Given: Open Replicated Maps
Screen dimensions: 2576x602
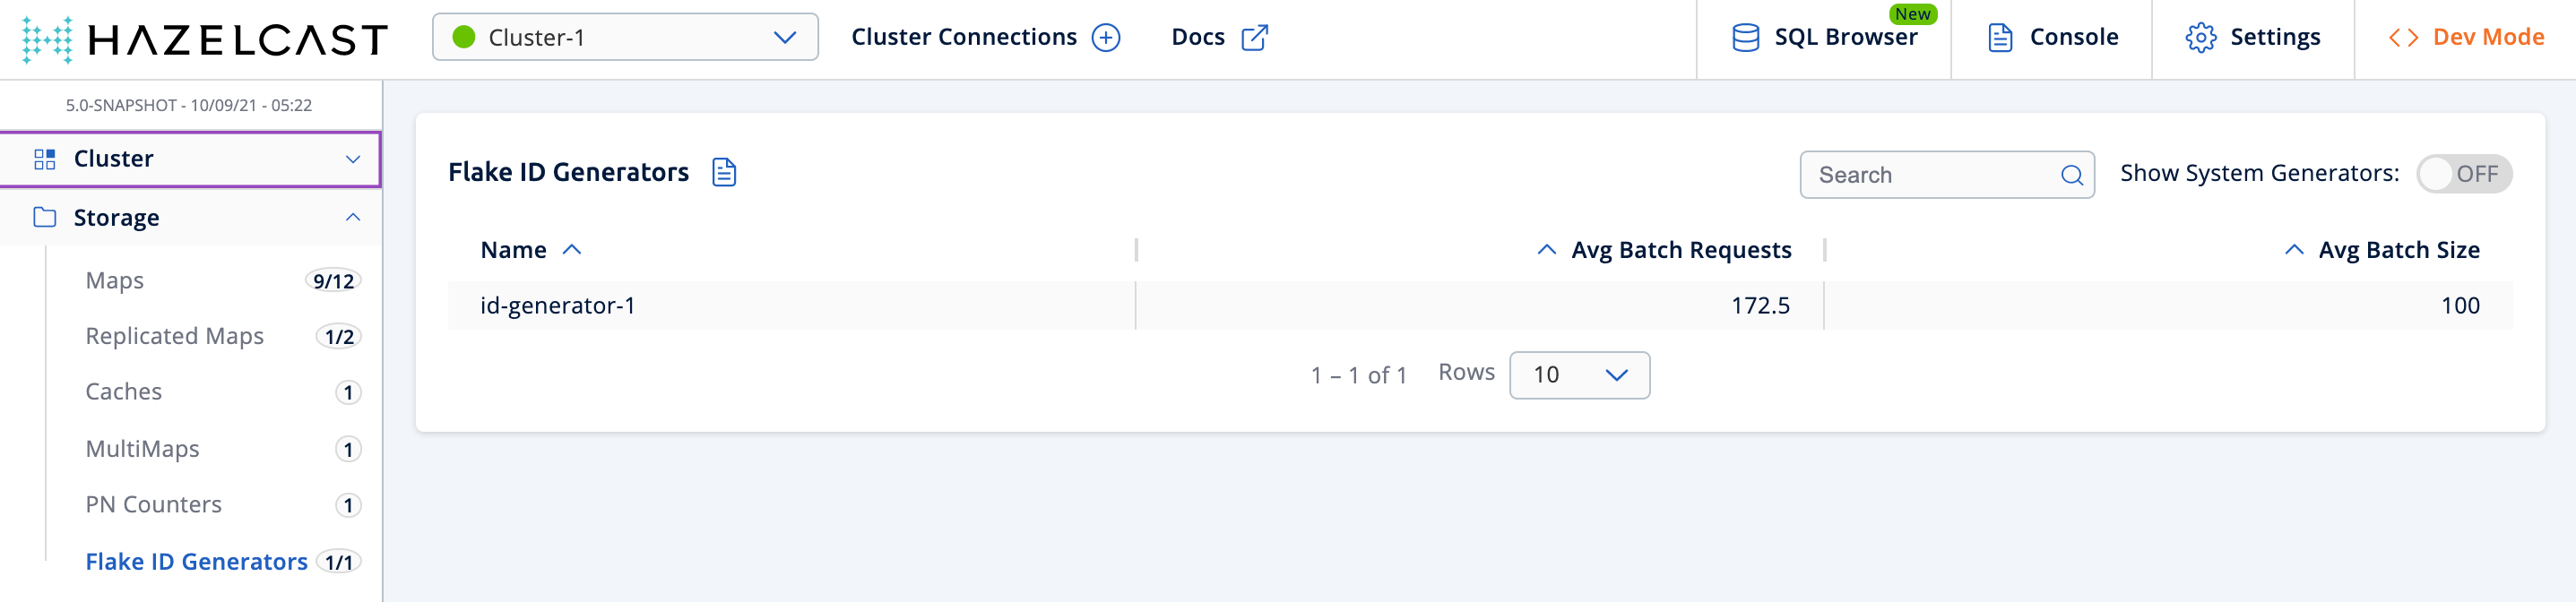Looking at the screenshot, I should click(x=174, y=336).
